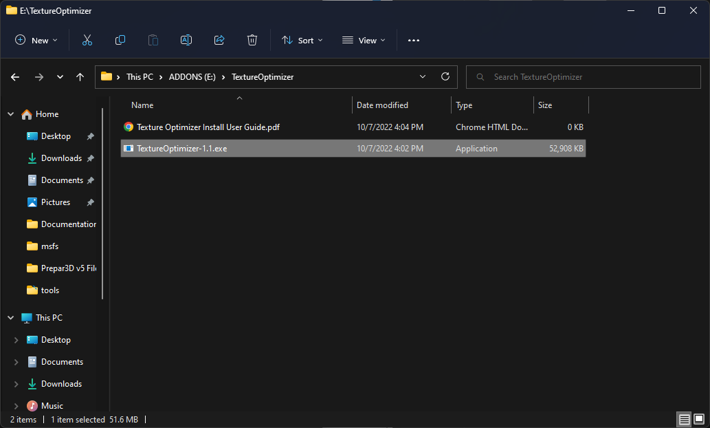The height and width of the screenshot is (428, 710).
Task: Click the chevron after ADDONS (E:) in address bar
Action: [x=223, y=77]
